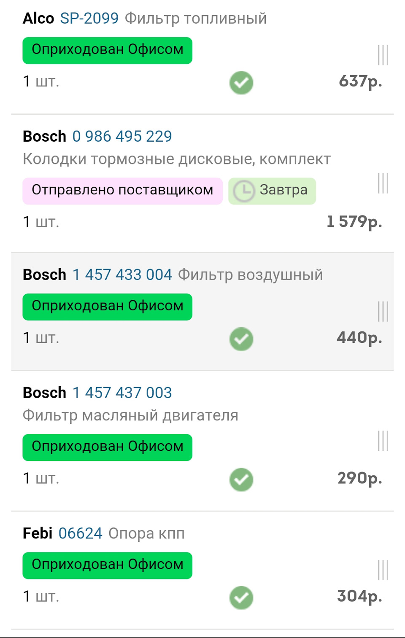Open part number 1 457 437 003
405x638 pixels.
122,393
